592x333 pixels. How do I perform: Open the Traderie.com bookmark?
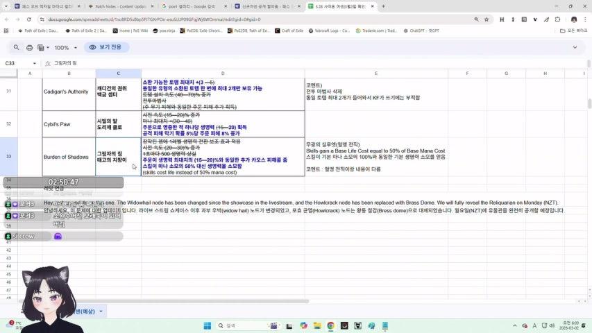tap(376, 31)
